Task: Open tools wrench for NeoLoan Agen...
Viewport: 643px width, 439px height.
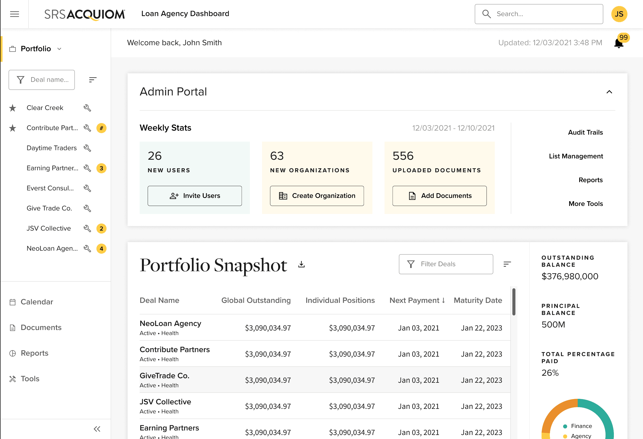Action: [87, 249]
